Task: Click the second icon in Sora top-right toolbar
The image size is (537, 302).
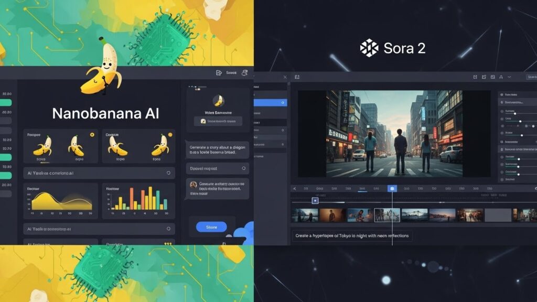Action: coord(484,77)
